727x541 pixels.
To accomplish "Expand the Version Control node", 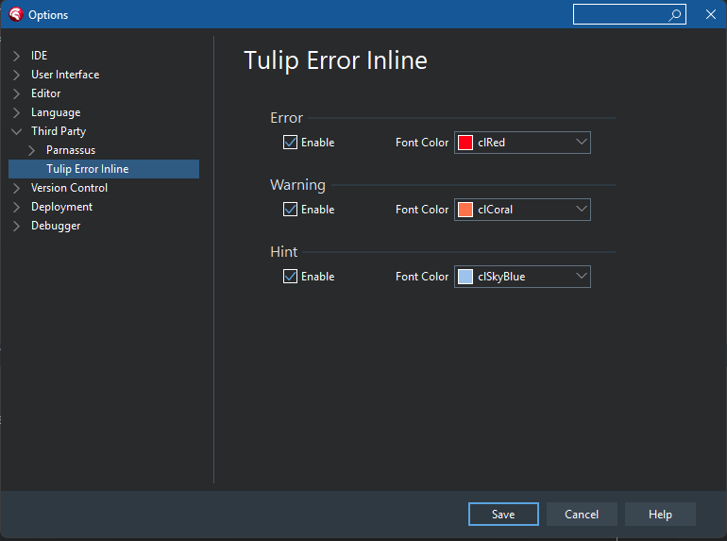I will pos(16,188).
